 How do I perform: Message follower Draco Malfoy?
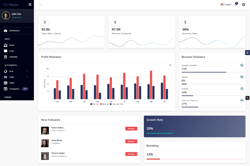[x=131, y=129]
